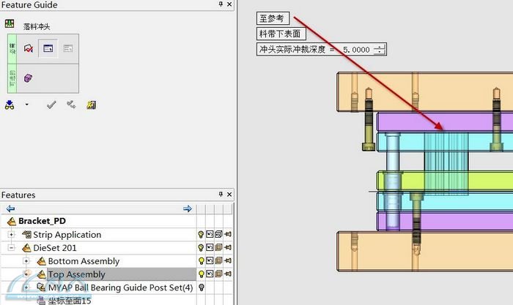
Task: Click the blue left arrow in Features panel
Action: point(10,208)
